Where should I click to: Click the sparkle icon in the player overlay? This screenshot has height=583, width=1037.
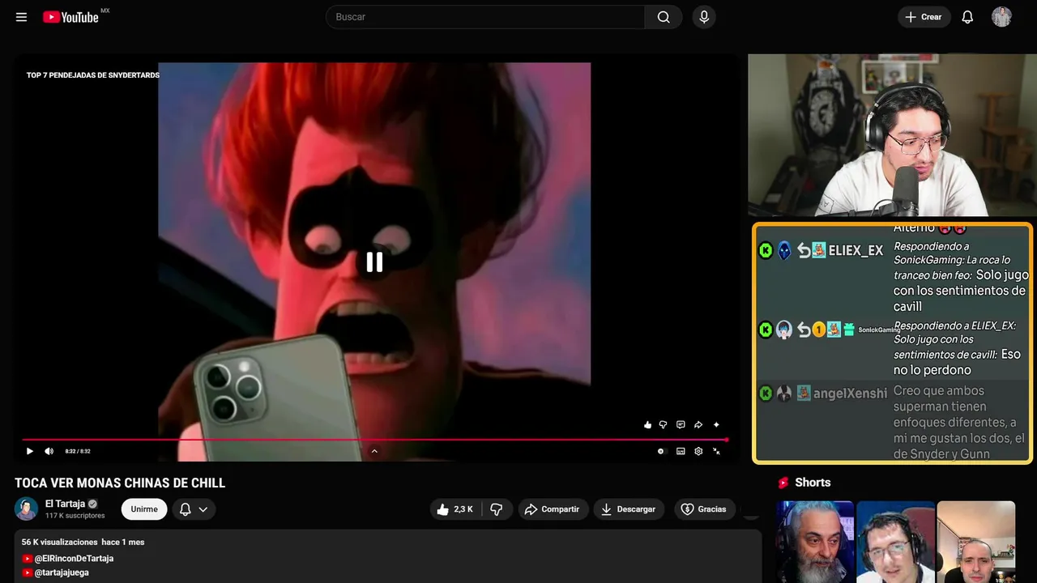(716, 424)
